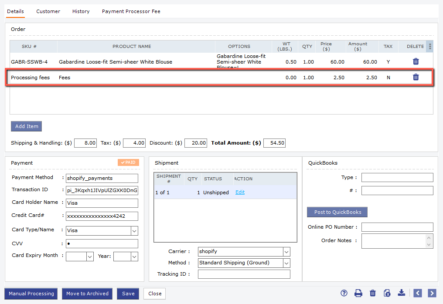Image resolution: width=443 pixels, height=304 pixels.
Task: Click the QTY column header in order grid
Action: [x=307, y=46]
